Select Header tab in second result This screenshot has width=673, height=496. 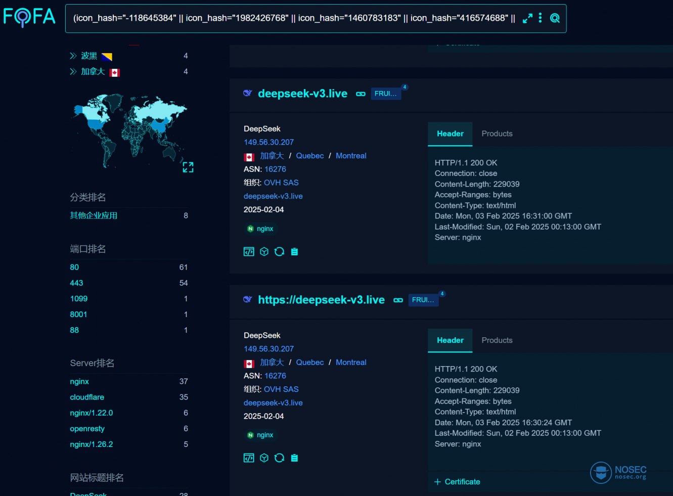click(x=450, y=340)
